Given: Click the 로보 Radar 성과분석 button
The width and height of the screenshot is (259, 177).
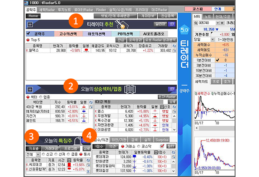Looking at the screenshot, I should tap(160, 40).
